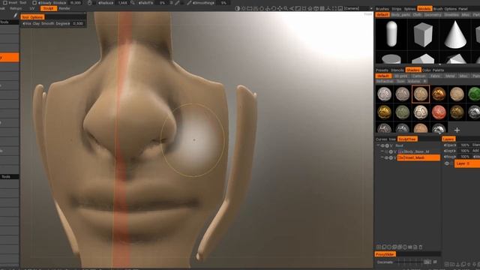The width and height of the screenshot is (480, 270).
Task: Click the menu icon right of Decimate slider
Action: 435,262
